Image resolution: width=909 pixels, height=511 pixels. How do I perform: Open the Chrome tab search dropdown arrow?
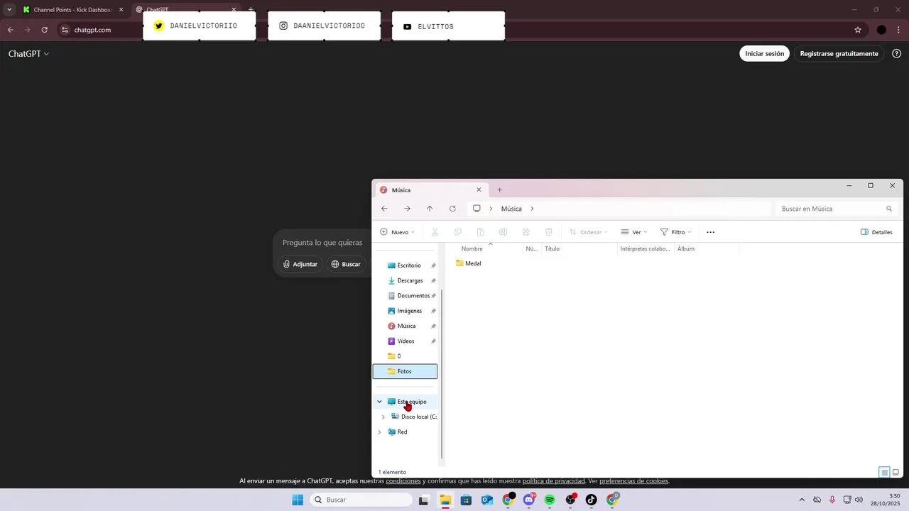point(9,9)
